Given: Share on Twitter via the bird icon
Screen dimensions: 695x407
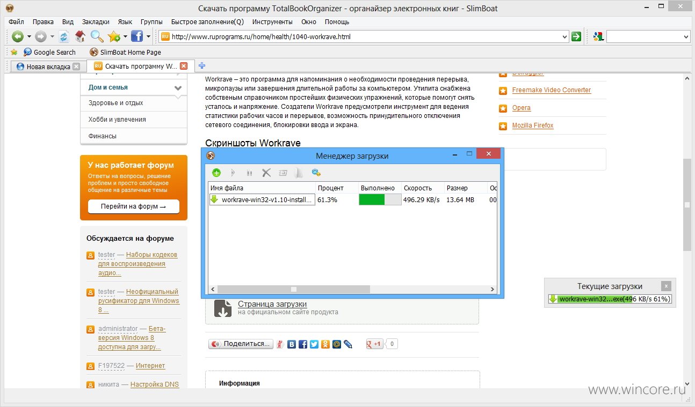Looking at the screenshot, I should click(314, 344).
